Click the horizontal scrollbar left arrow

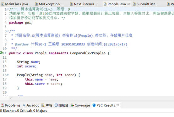click(11, 98)
